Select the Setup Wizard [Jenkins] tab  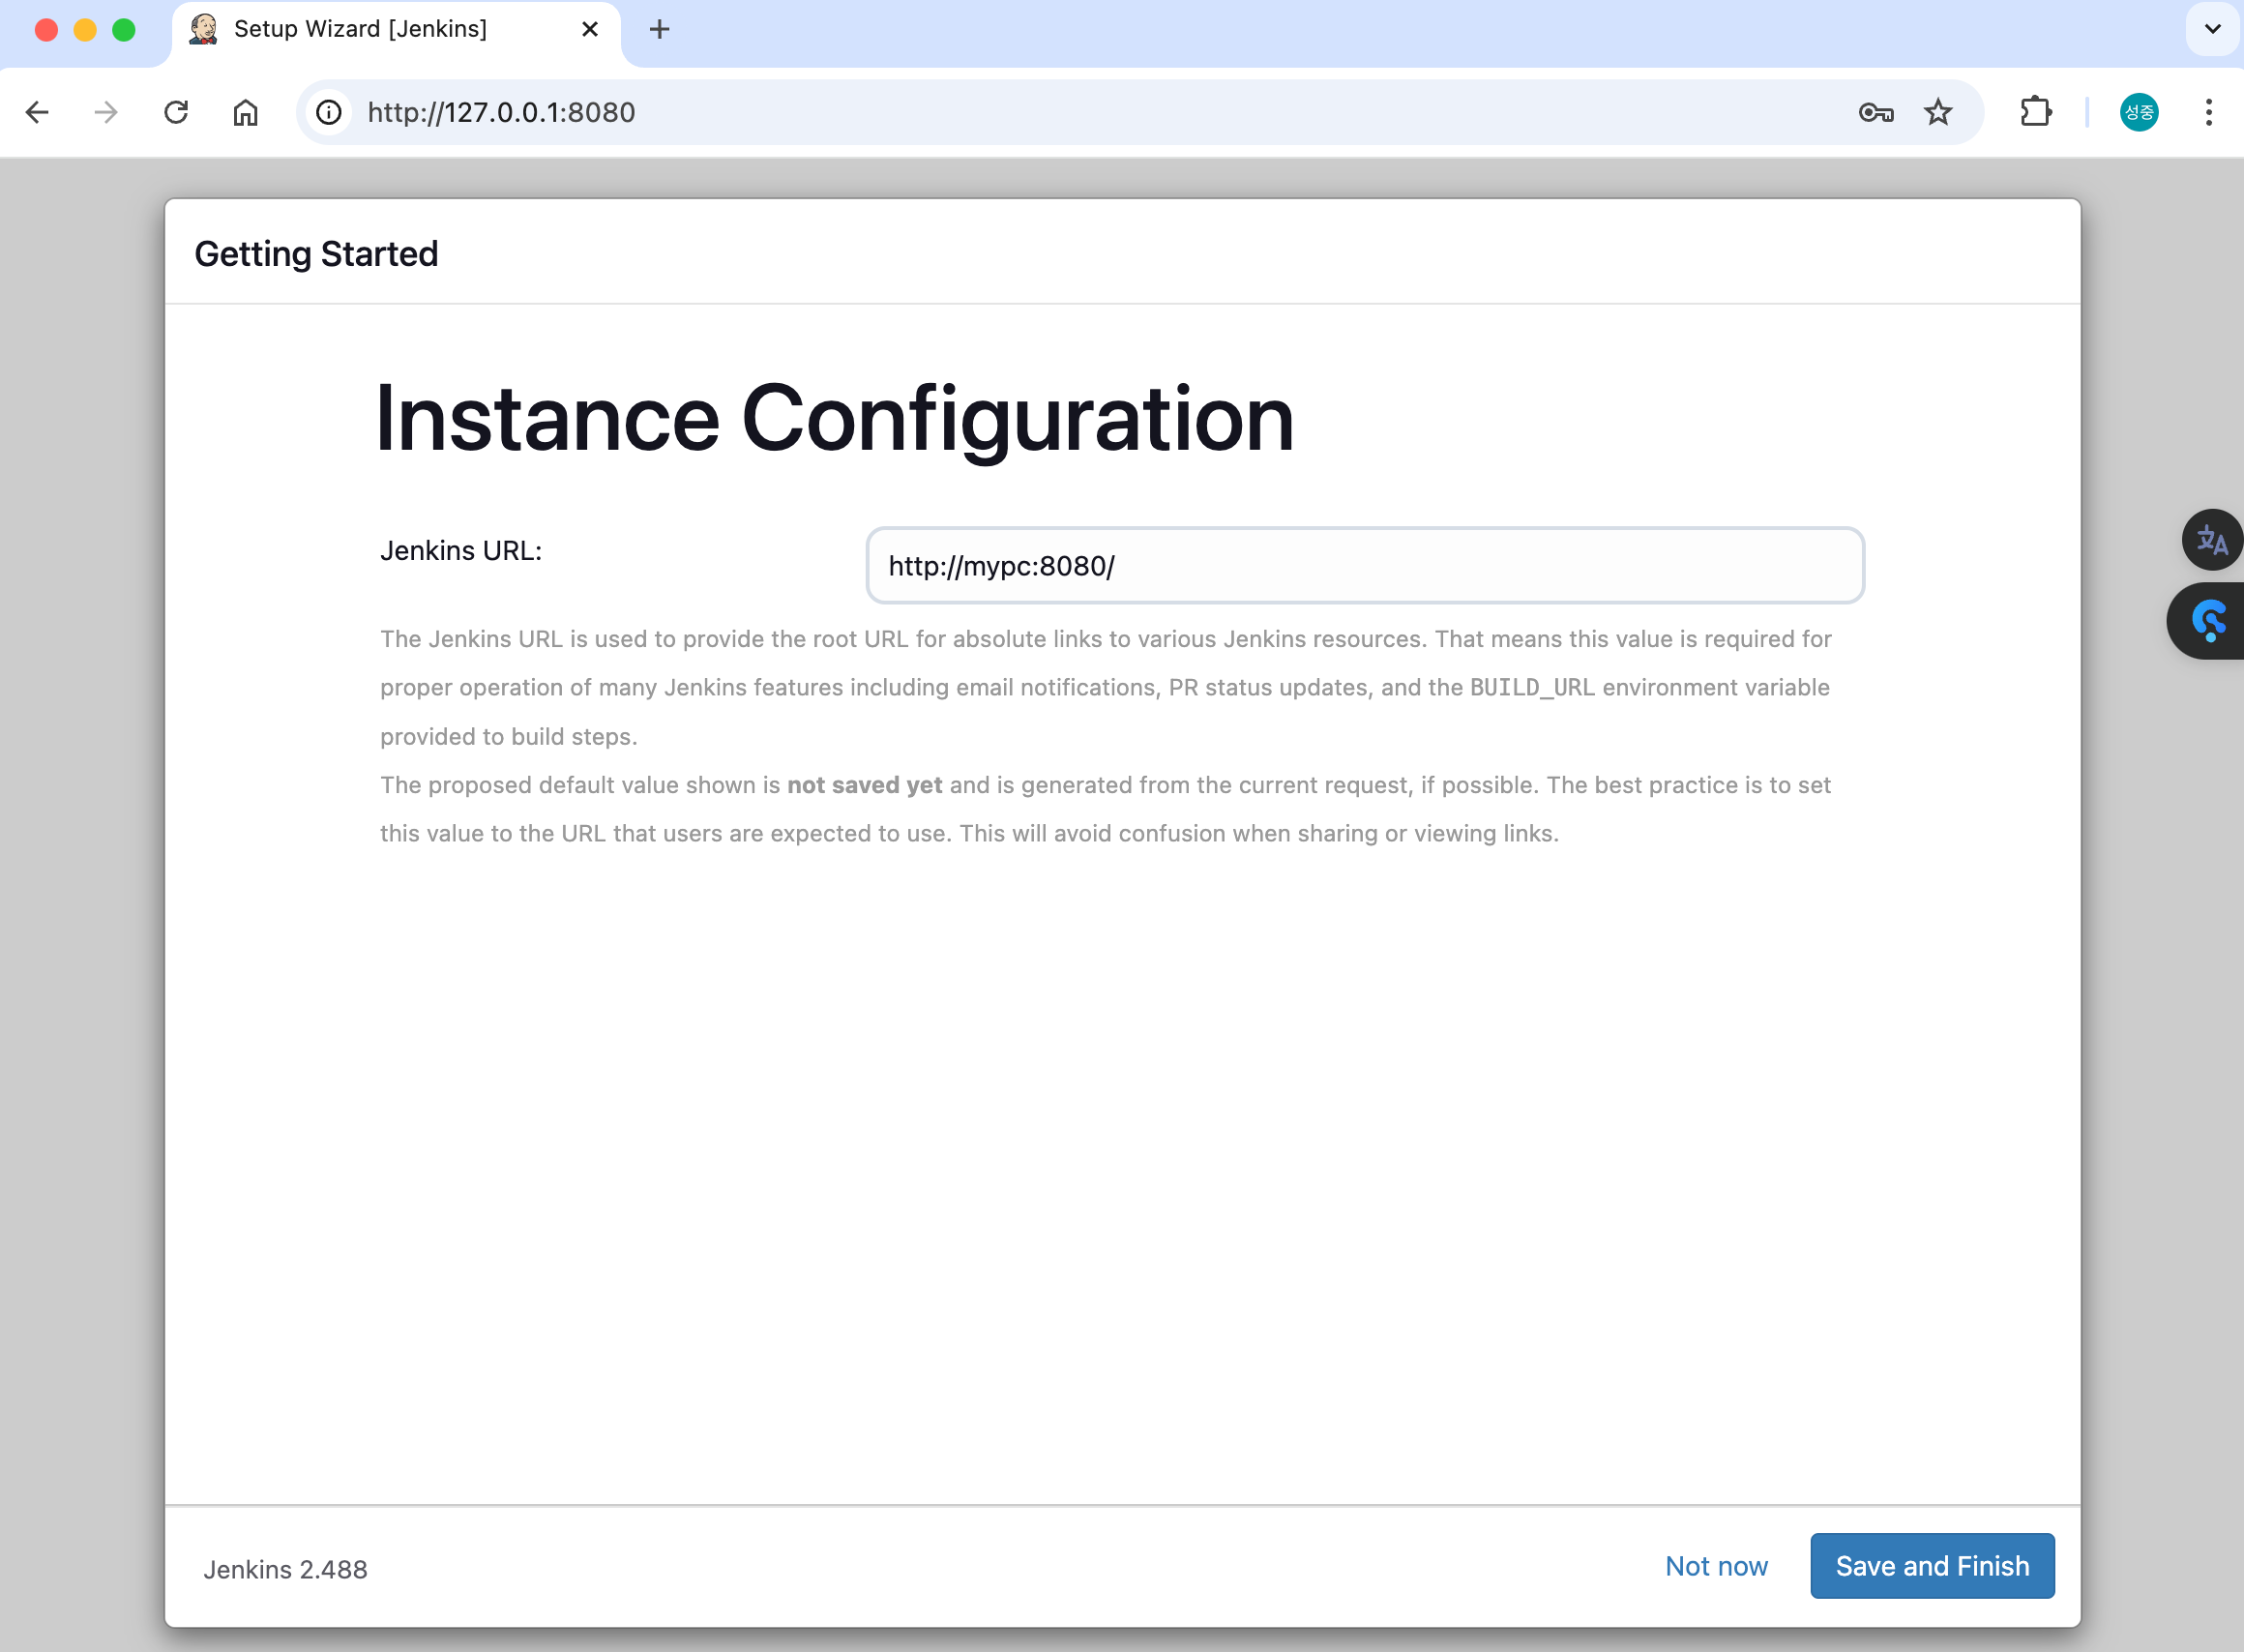(360, 29)
